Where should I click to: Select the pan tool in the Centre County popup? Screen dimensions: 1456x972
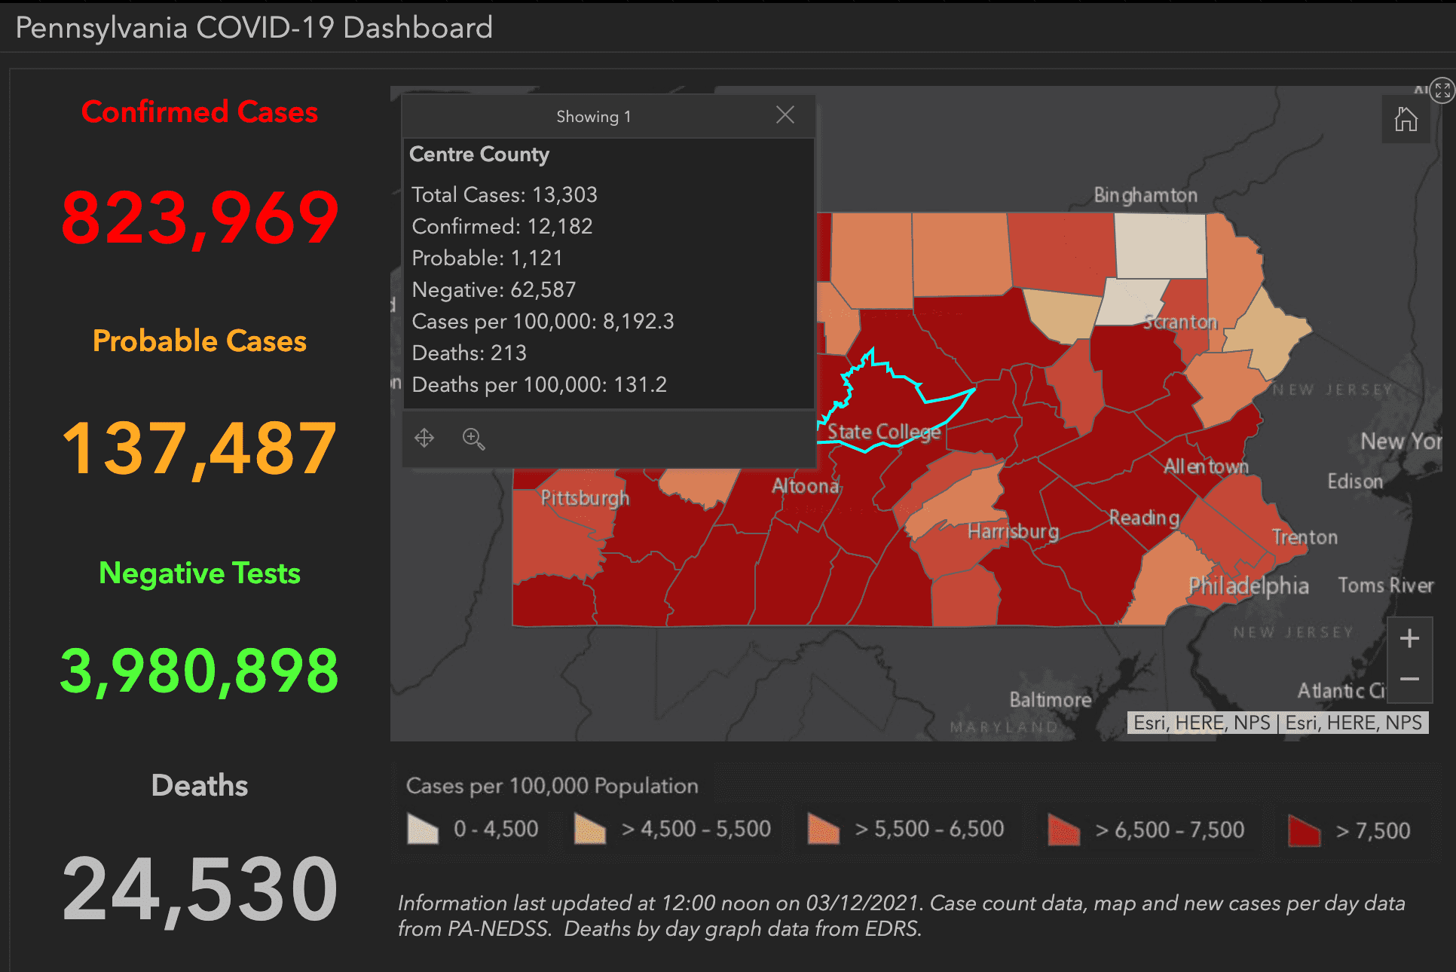(x=424, y=438)
